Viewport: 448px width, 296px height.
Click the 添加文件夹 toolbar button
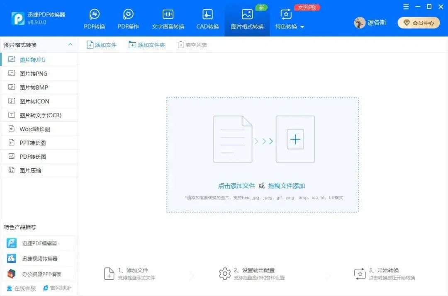pyautogui.click(x=147, y=45)
